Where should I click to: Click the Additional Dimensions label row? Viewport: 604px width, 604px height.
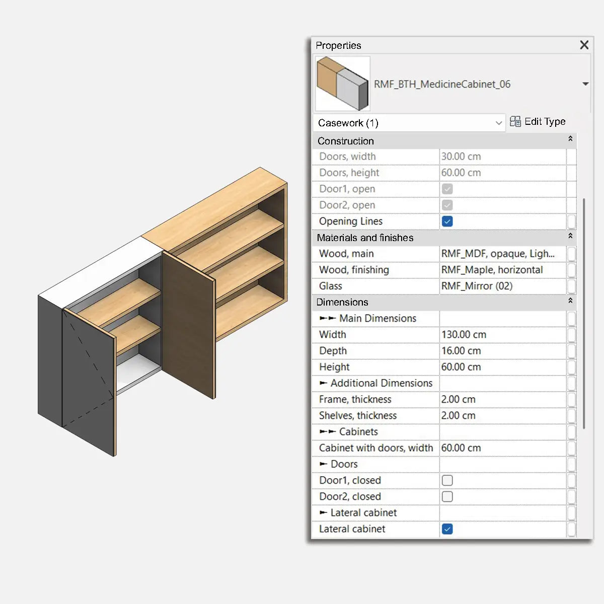click(x=375, y=383)
